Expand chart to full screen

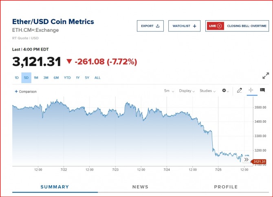[x=266, y=76]
